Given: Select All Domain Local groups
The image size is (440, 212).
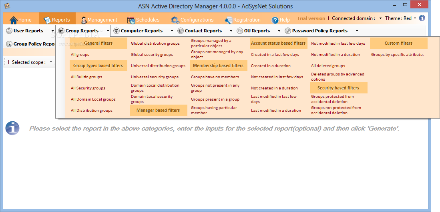Looking at the screenshot, I should tap(93, 99).
